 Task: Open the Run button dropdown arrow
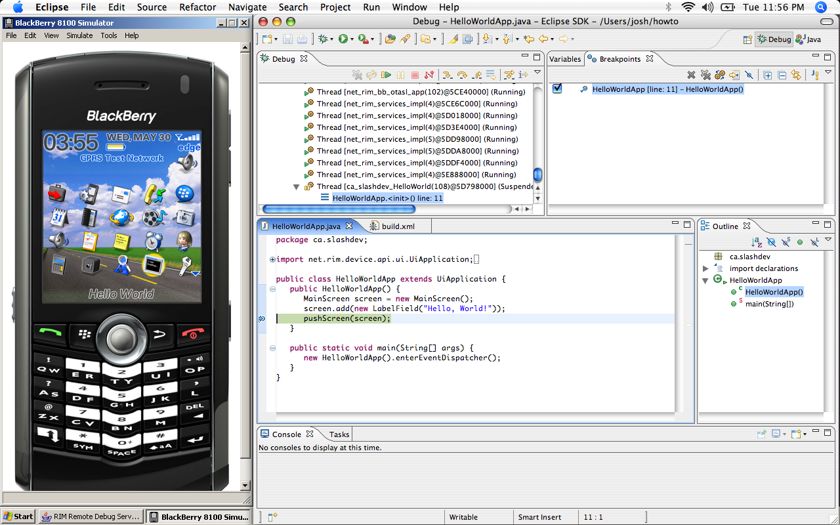pos(352,40)
